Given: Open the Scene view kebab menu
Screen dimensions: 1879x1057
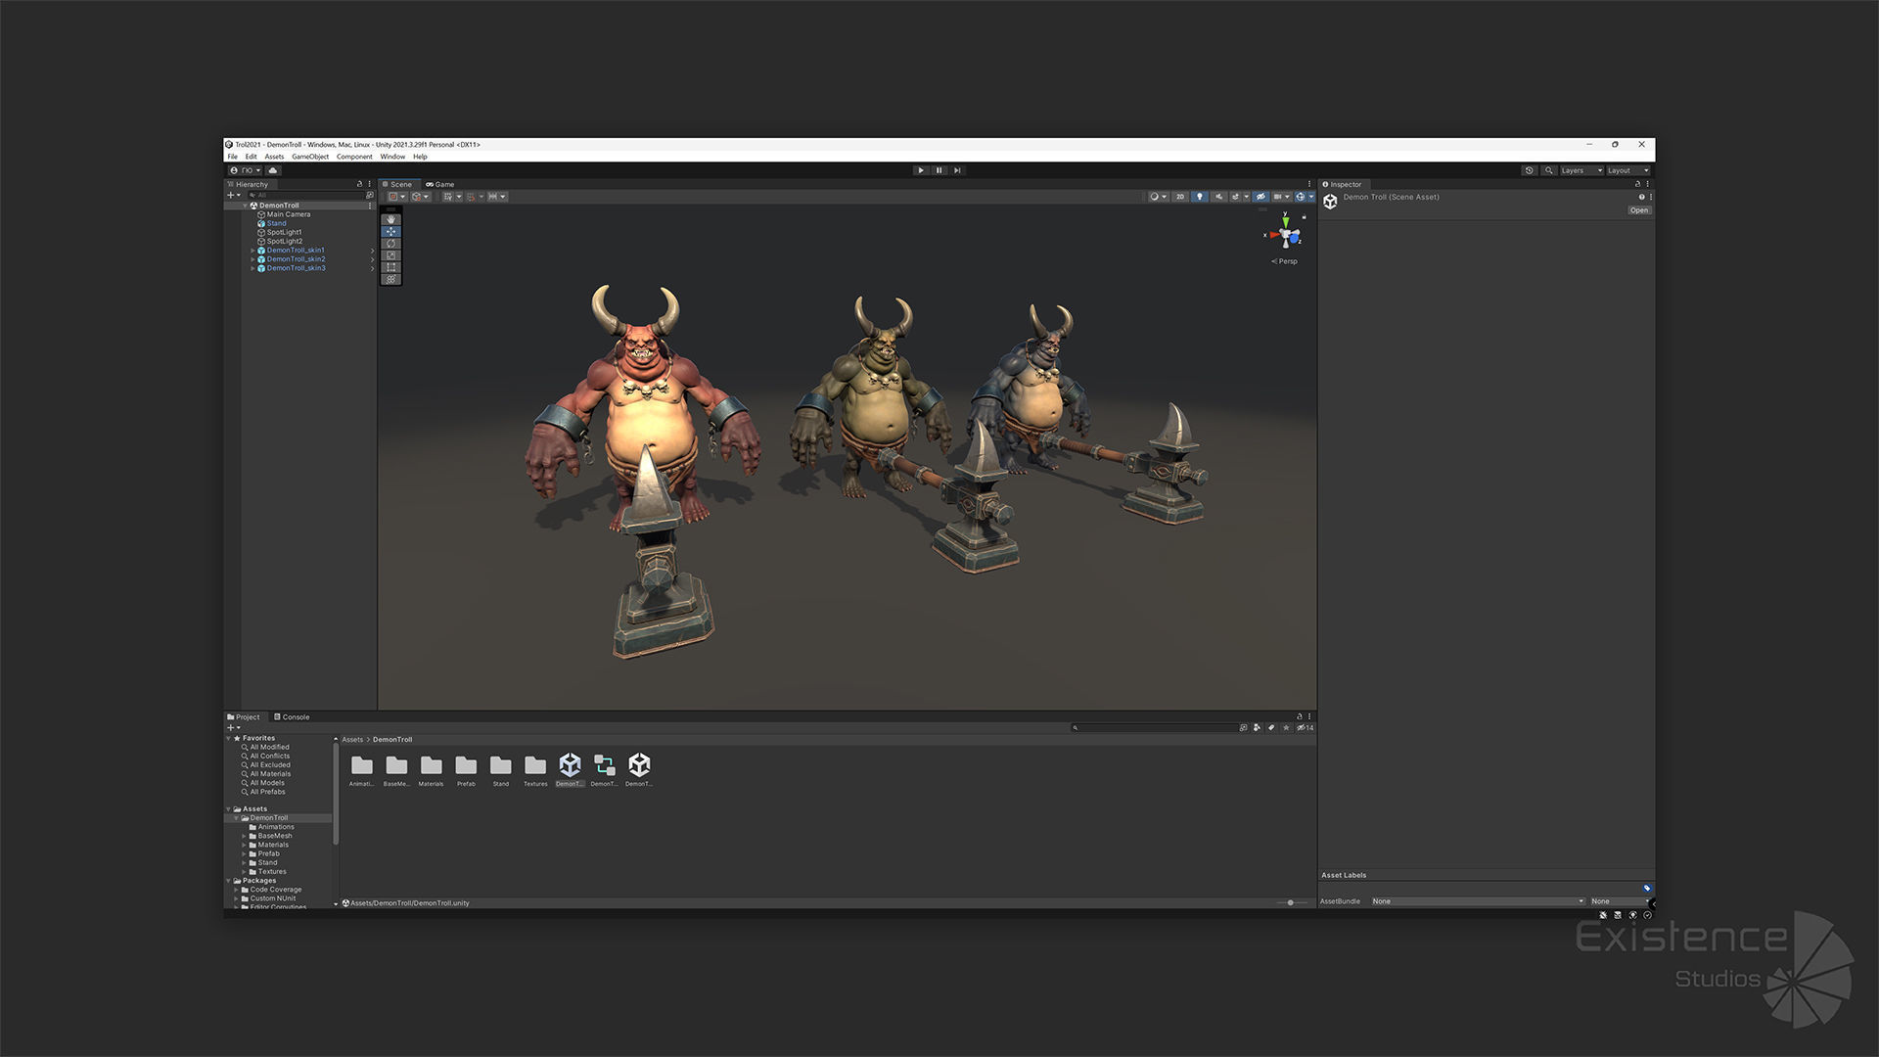Looking at the screenshot, I should click(x=1309, y=184).
